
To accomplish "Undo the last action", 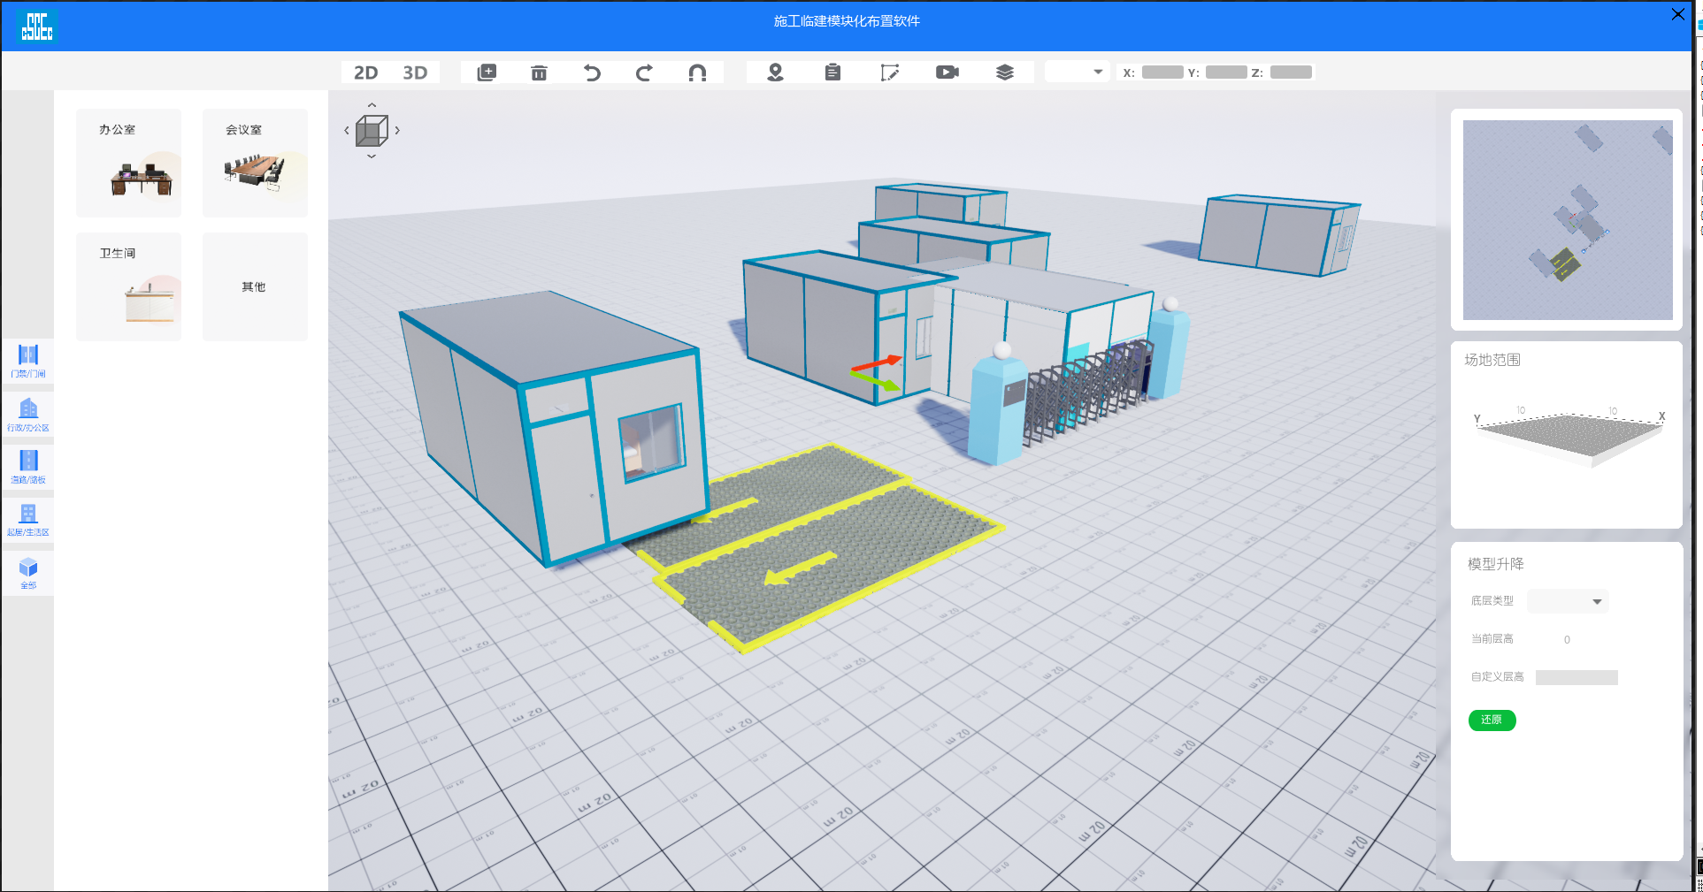I will tap(592, 72).
